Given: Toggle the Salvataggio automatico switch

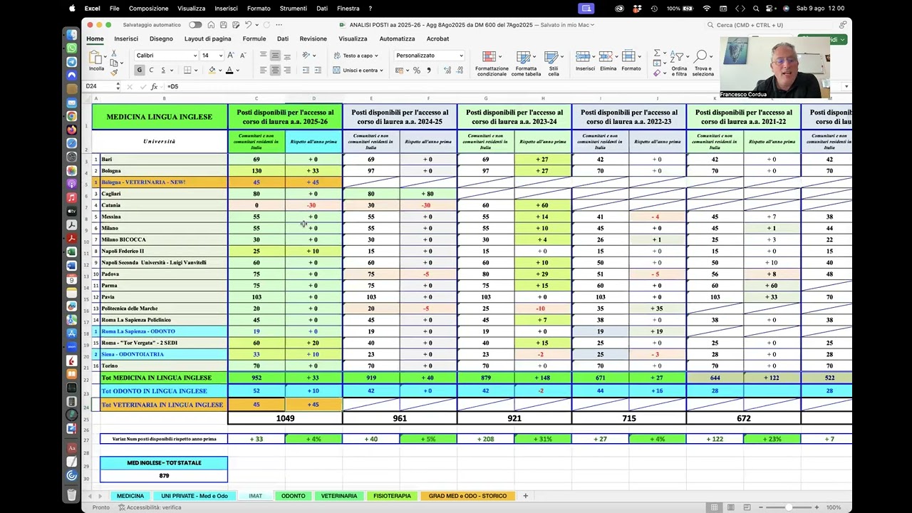Looking at the screenshot, I should click(195, 25).
